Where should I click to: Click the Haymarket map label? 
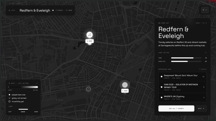[140, 33]
